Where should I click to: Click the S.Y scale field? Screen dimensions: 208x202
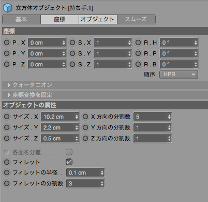tap(113, 53)
